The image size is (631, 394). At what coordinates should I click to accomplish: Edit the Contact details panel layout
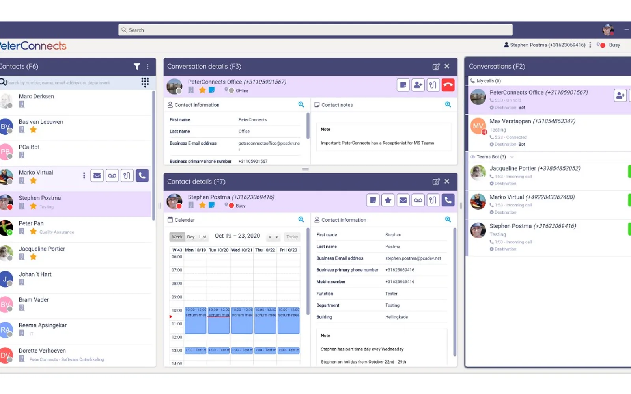click(436, 182)
